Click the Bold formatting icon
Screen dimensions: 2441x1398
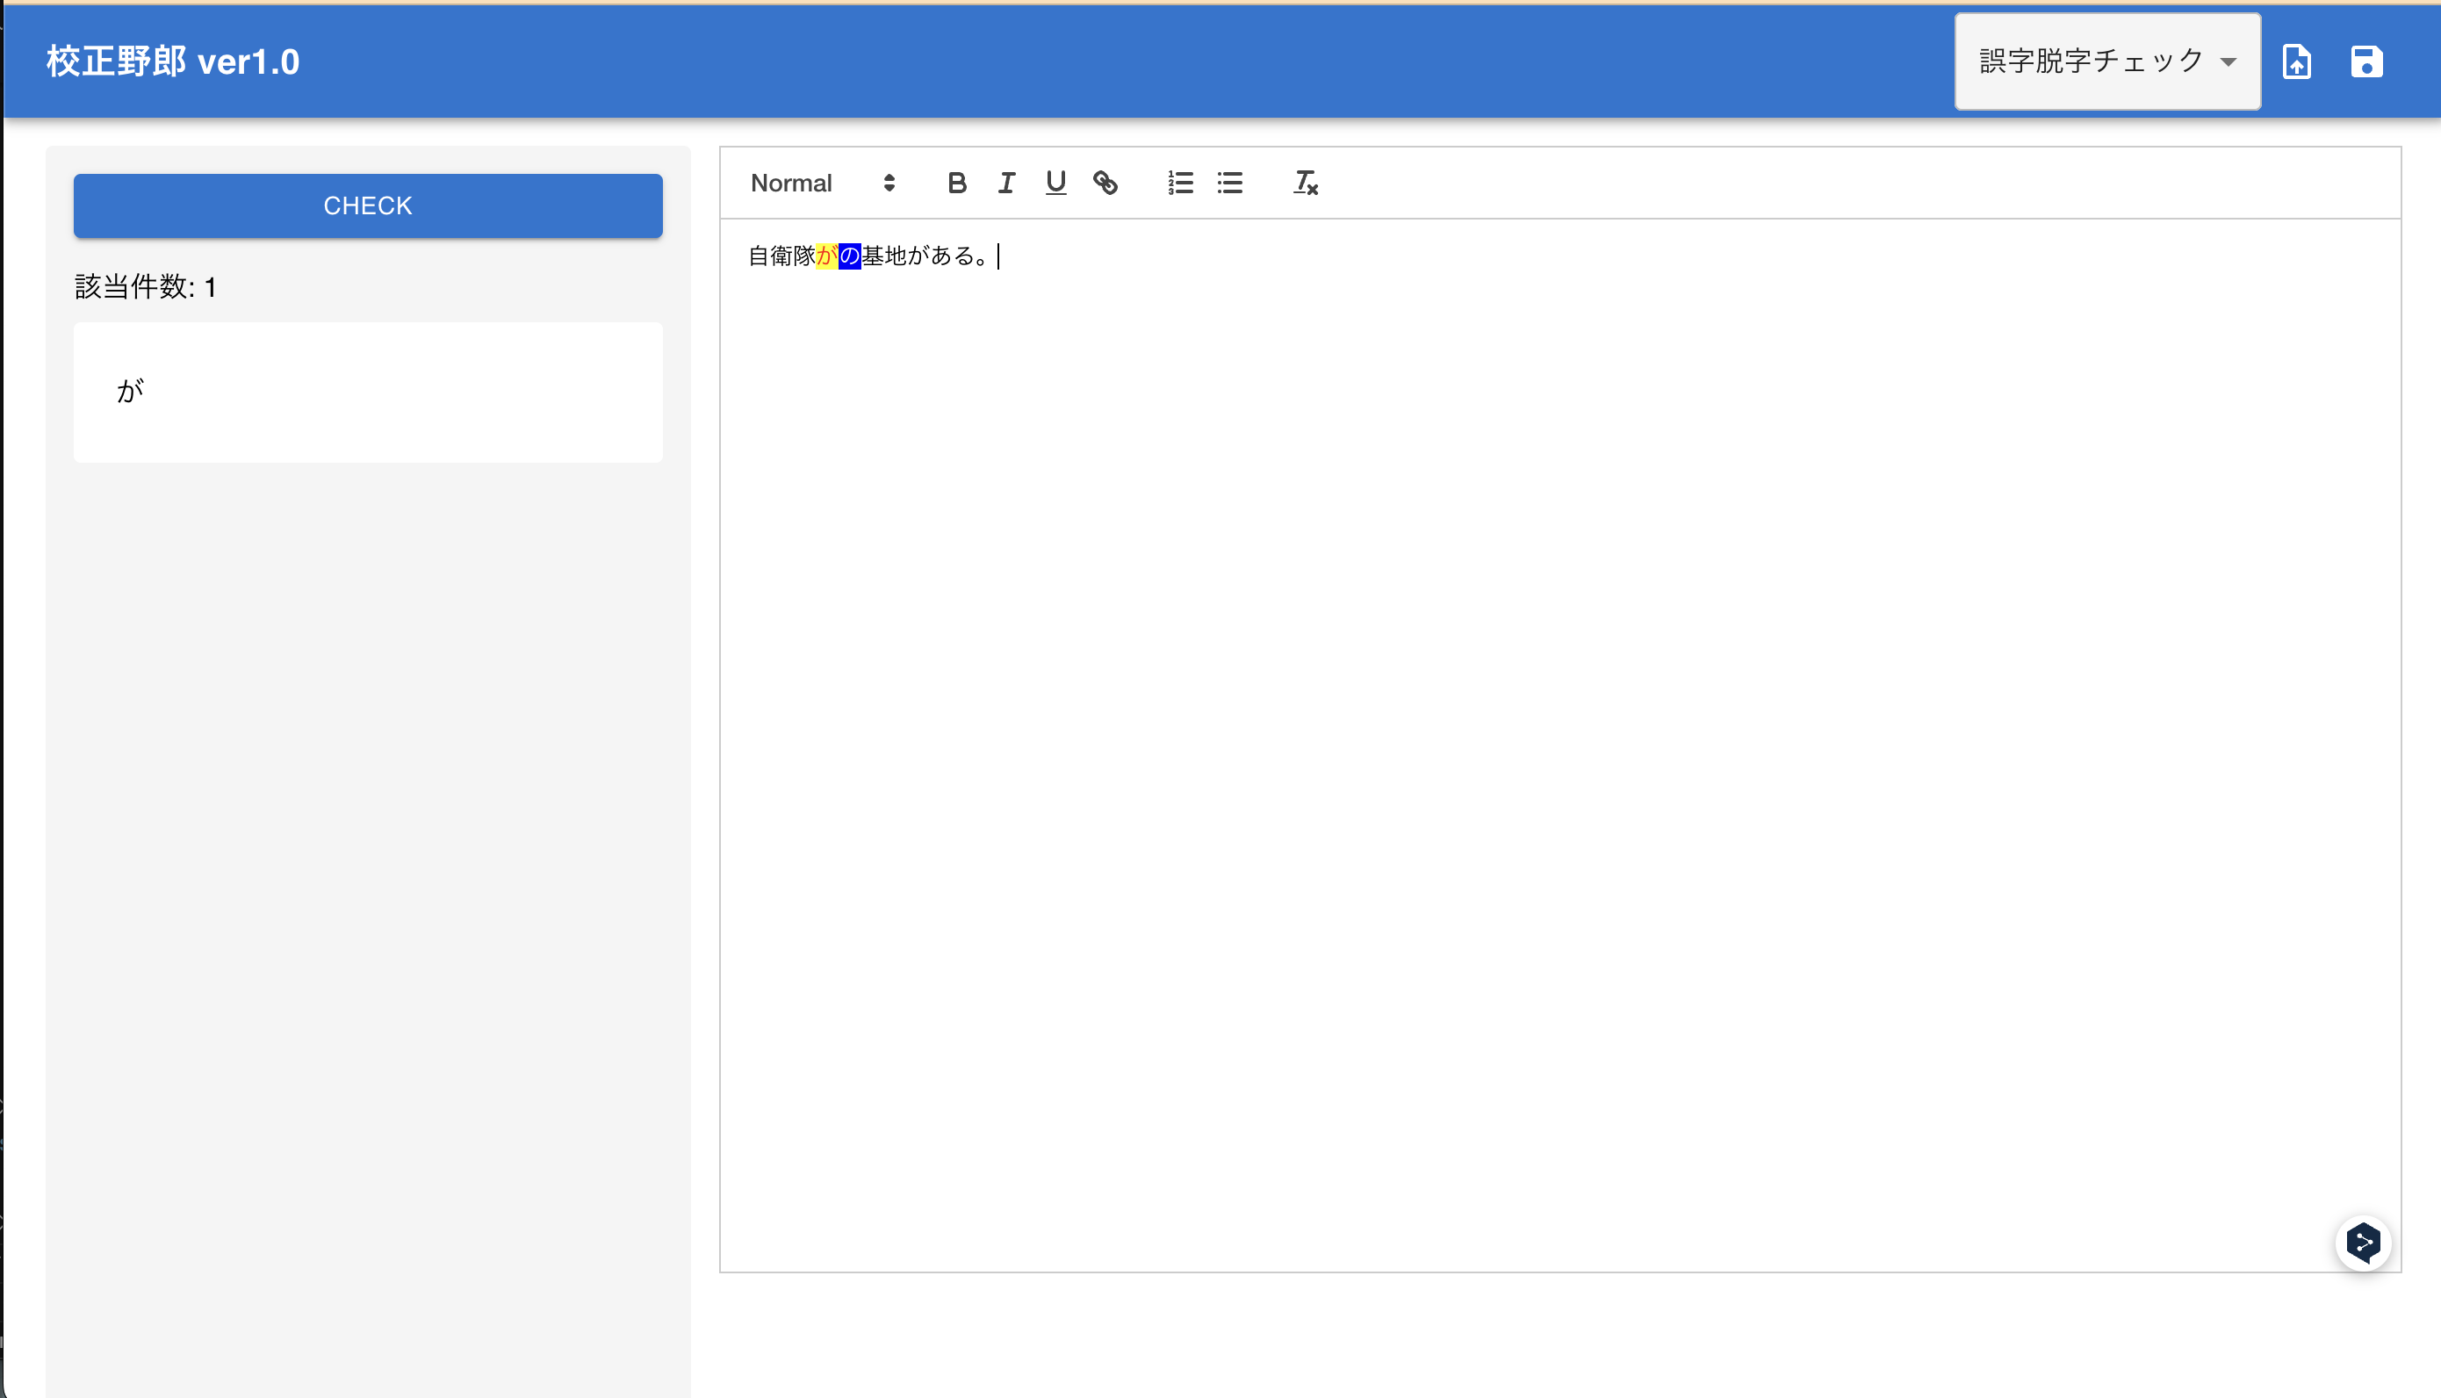click(x=954, y=183)
